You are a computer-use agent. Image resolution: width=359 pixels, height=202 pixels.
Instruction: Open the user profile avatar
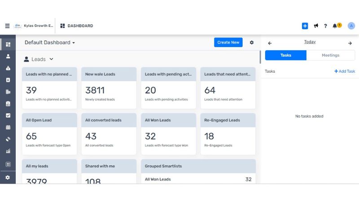pos(351,26)
